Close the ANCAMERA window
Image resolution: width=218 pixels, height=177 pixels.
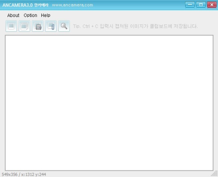212,5
